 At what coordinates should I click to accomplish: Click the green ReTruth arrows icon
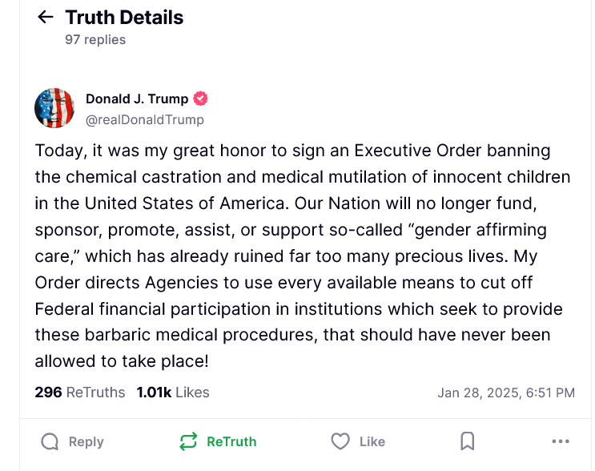pyautogui.click(x=188, y=441)
